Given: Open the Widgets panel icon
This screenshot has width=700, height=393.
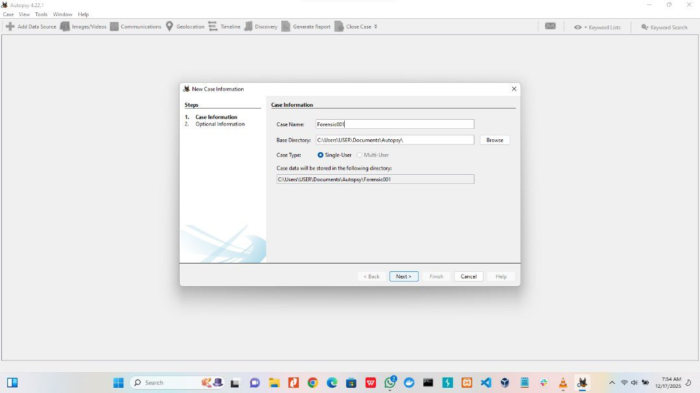Looking at the screenshot, I should (12, 383).
